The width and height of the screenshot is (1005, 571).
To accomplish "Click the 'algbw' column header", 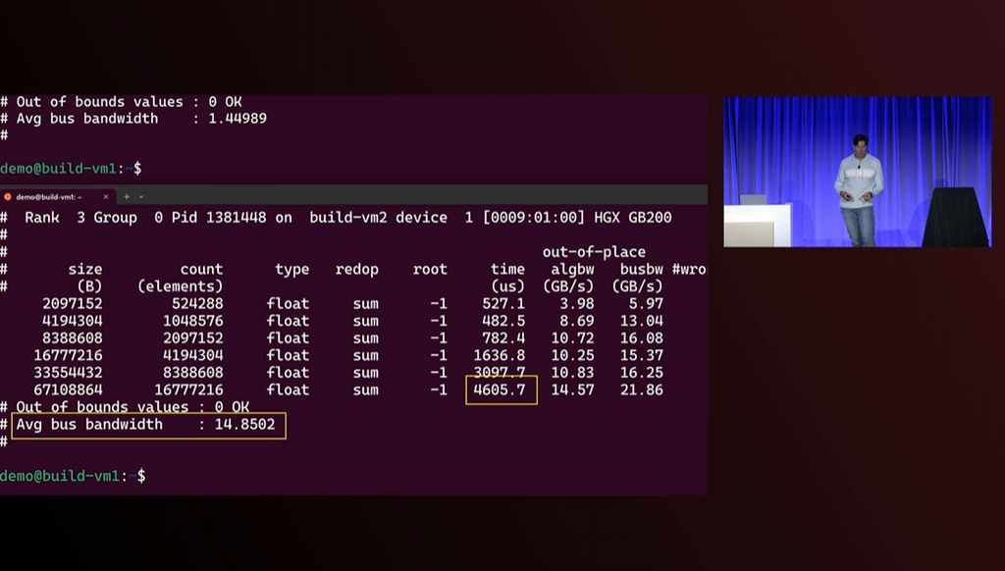I will pyautogui.click(x=572, y=269).
